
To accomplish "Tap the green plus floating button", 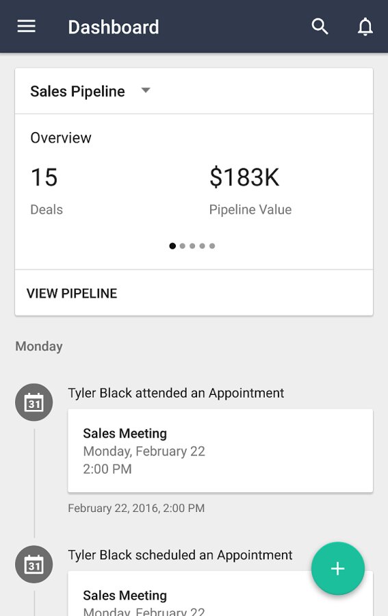I will coord(338,568).
